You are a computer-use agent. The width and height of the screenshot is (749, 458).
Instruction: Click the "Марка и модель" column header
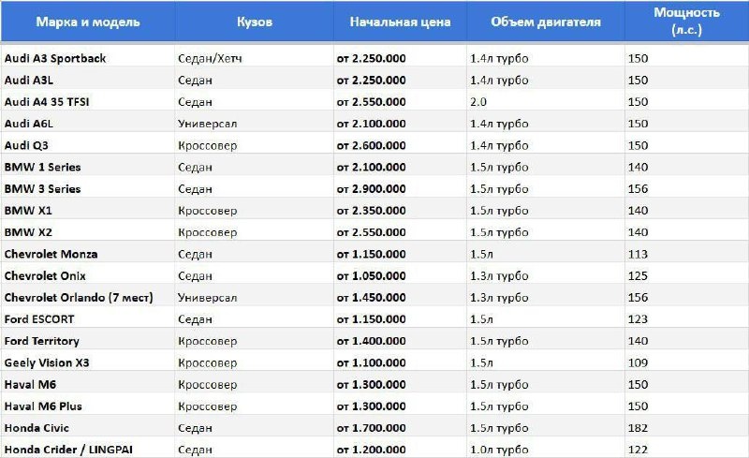click(88, 22)
